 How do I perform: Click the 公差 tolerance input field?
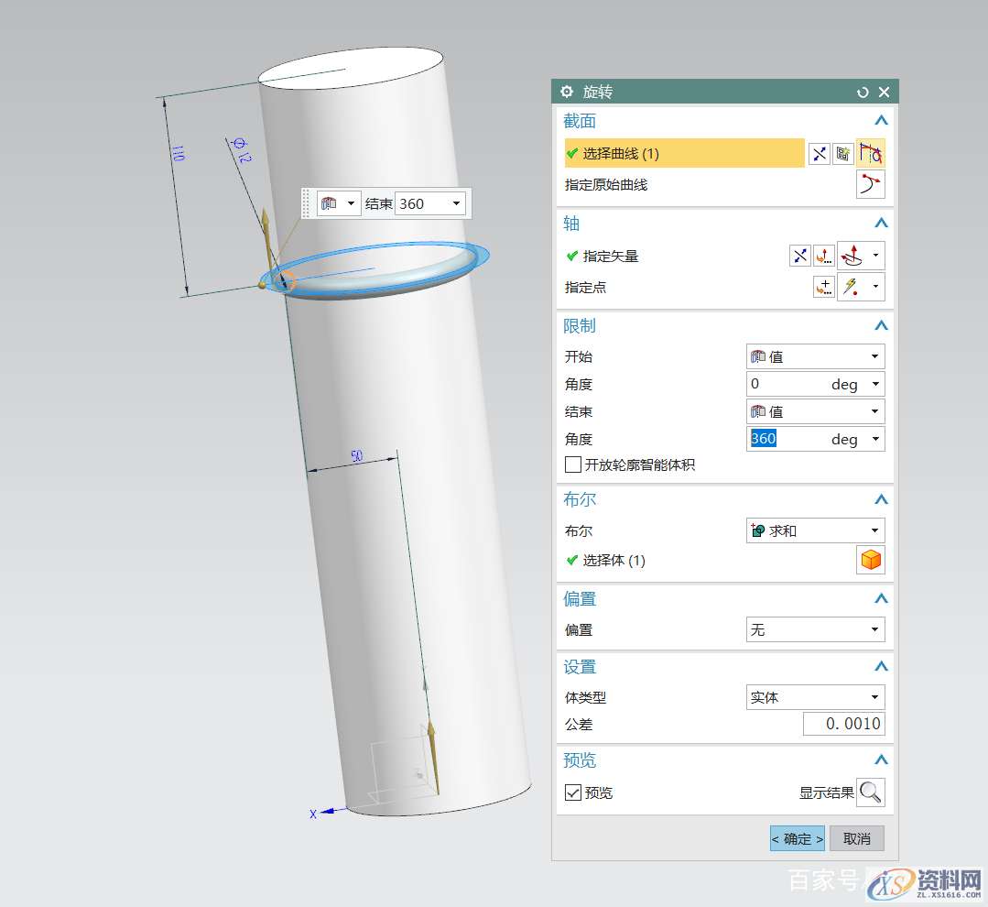tap(843, 724)
